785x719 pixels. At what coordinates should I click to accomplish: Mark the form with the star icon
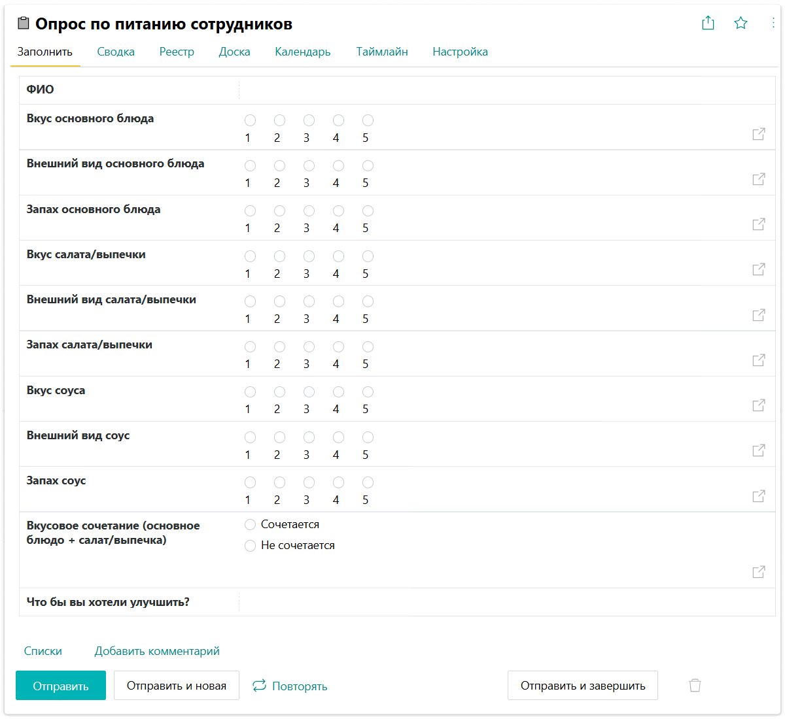coord(741,24)
